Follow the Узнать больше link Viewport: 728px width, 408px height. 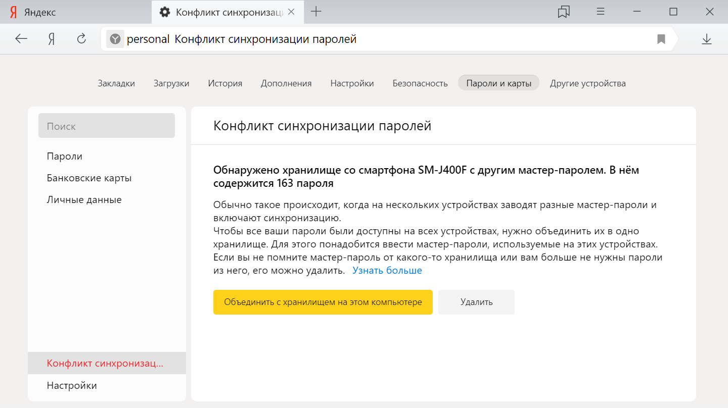click(387, 271)
